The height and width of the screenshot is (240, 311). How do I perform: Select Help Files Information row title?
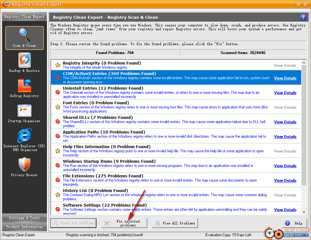pos(107,147)
